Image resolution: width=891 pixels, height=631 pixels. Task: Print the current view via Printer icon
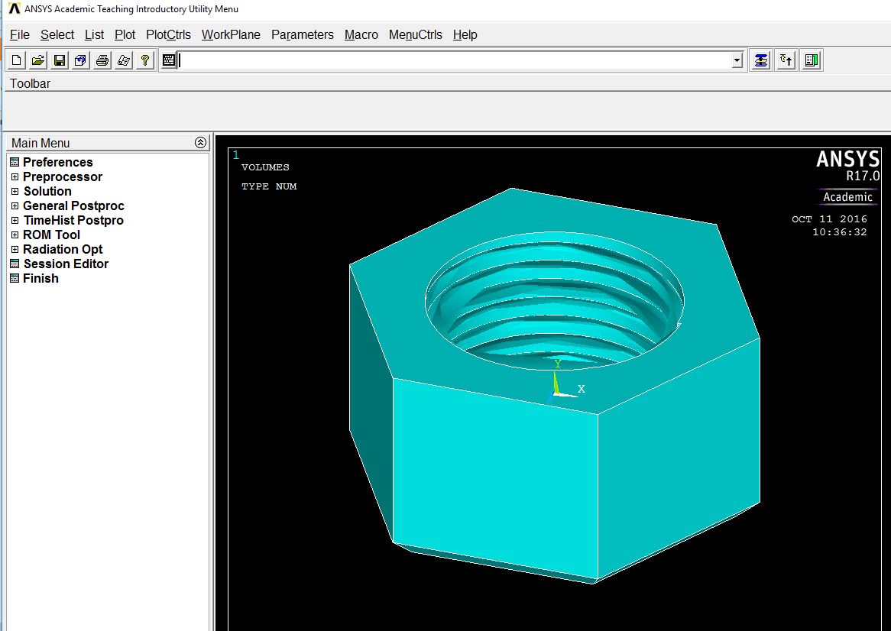click(x=102, y=60)
